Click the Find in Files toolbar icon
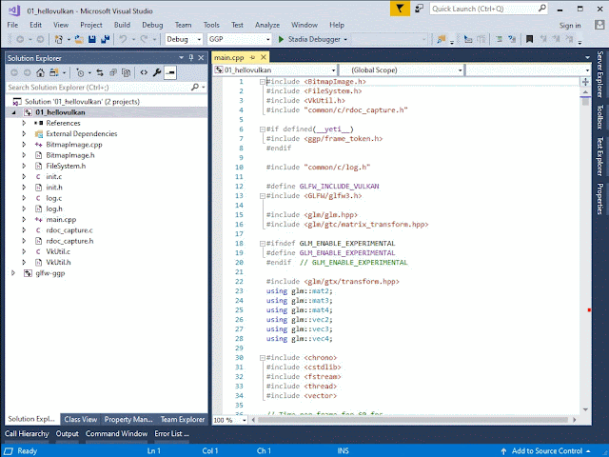 pyautogui.click(x=442, y=39)
